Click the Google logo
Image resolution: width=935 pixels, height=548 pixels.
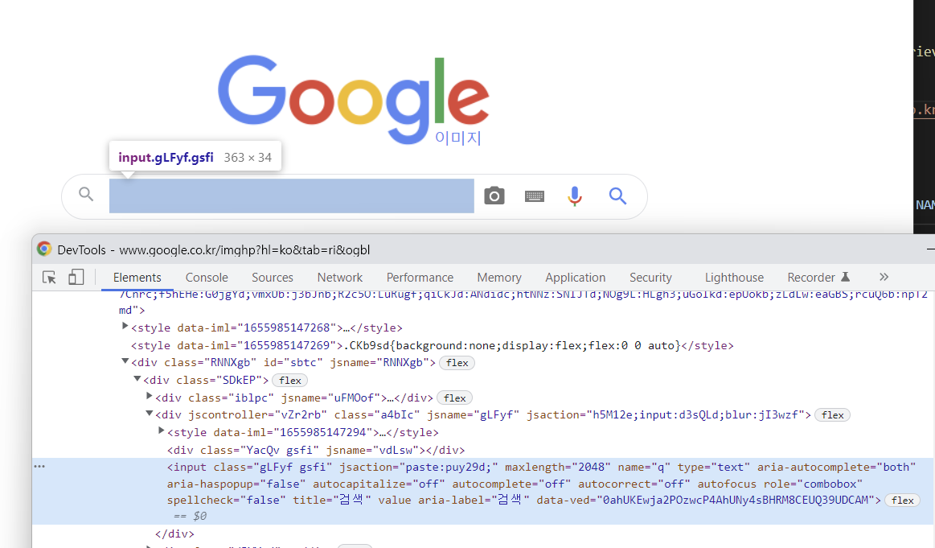coord(354,100)
